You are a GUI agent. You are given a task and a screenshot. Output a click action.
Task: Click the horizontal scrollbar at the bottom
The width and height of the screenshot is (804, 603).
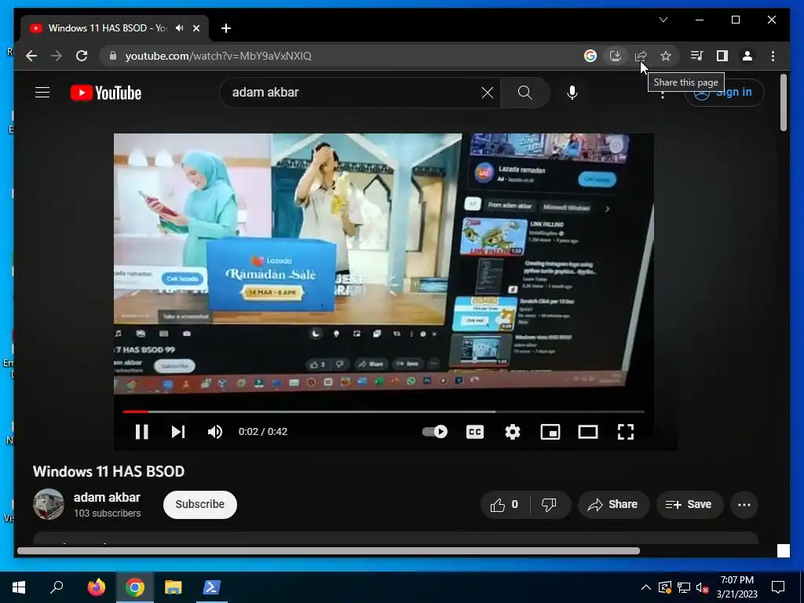(328, 550)
